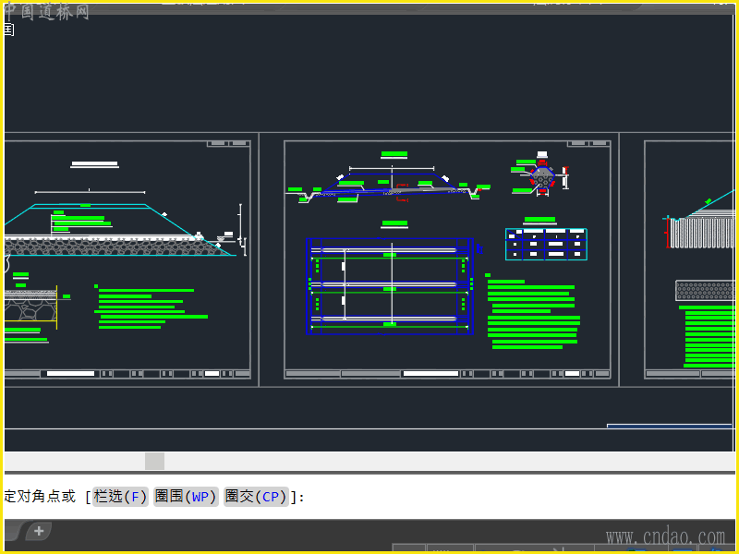
Task: Click in the command line input area
Action: (369, 497)
